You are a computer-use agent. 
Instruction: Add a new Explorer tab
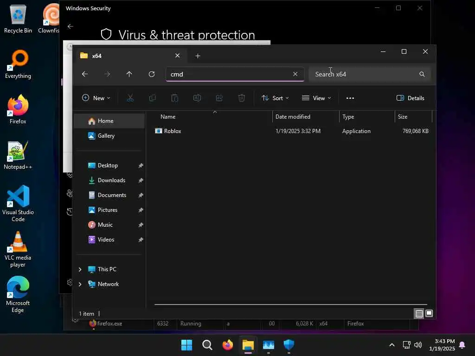[x=198, y=56]
